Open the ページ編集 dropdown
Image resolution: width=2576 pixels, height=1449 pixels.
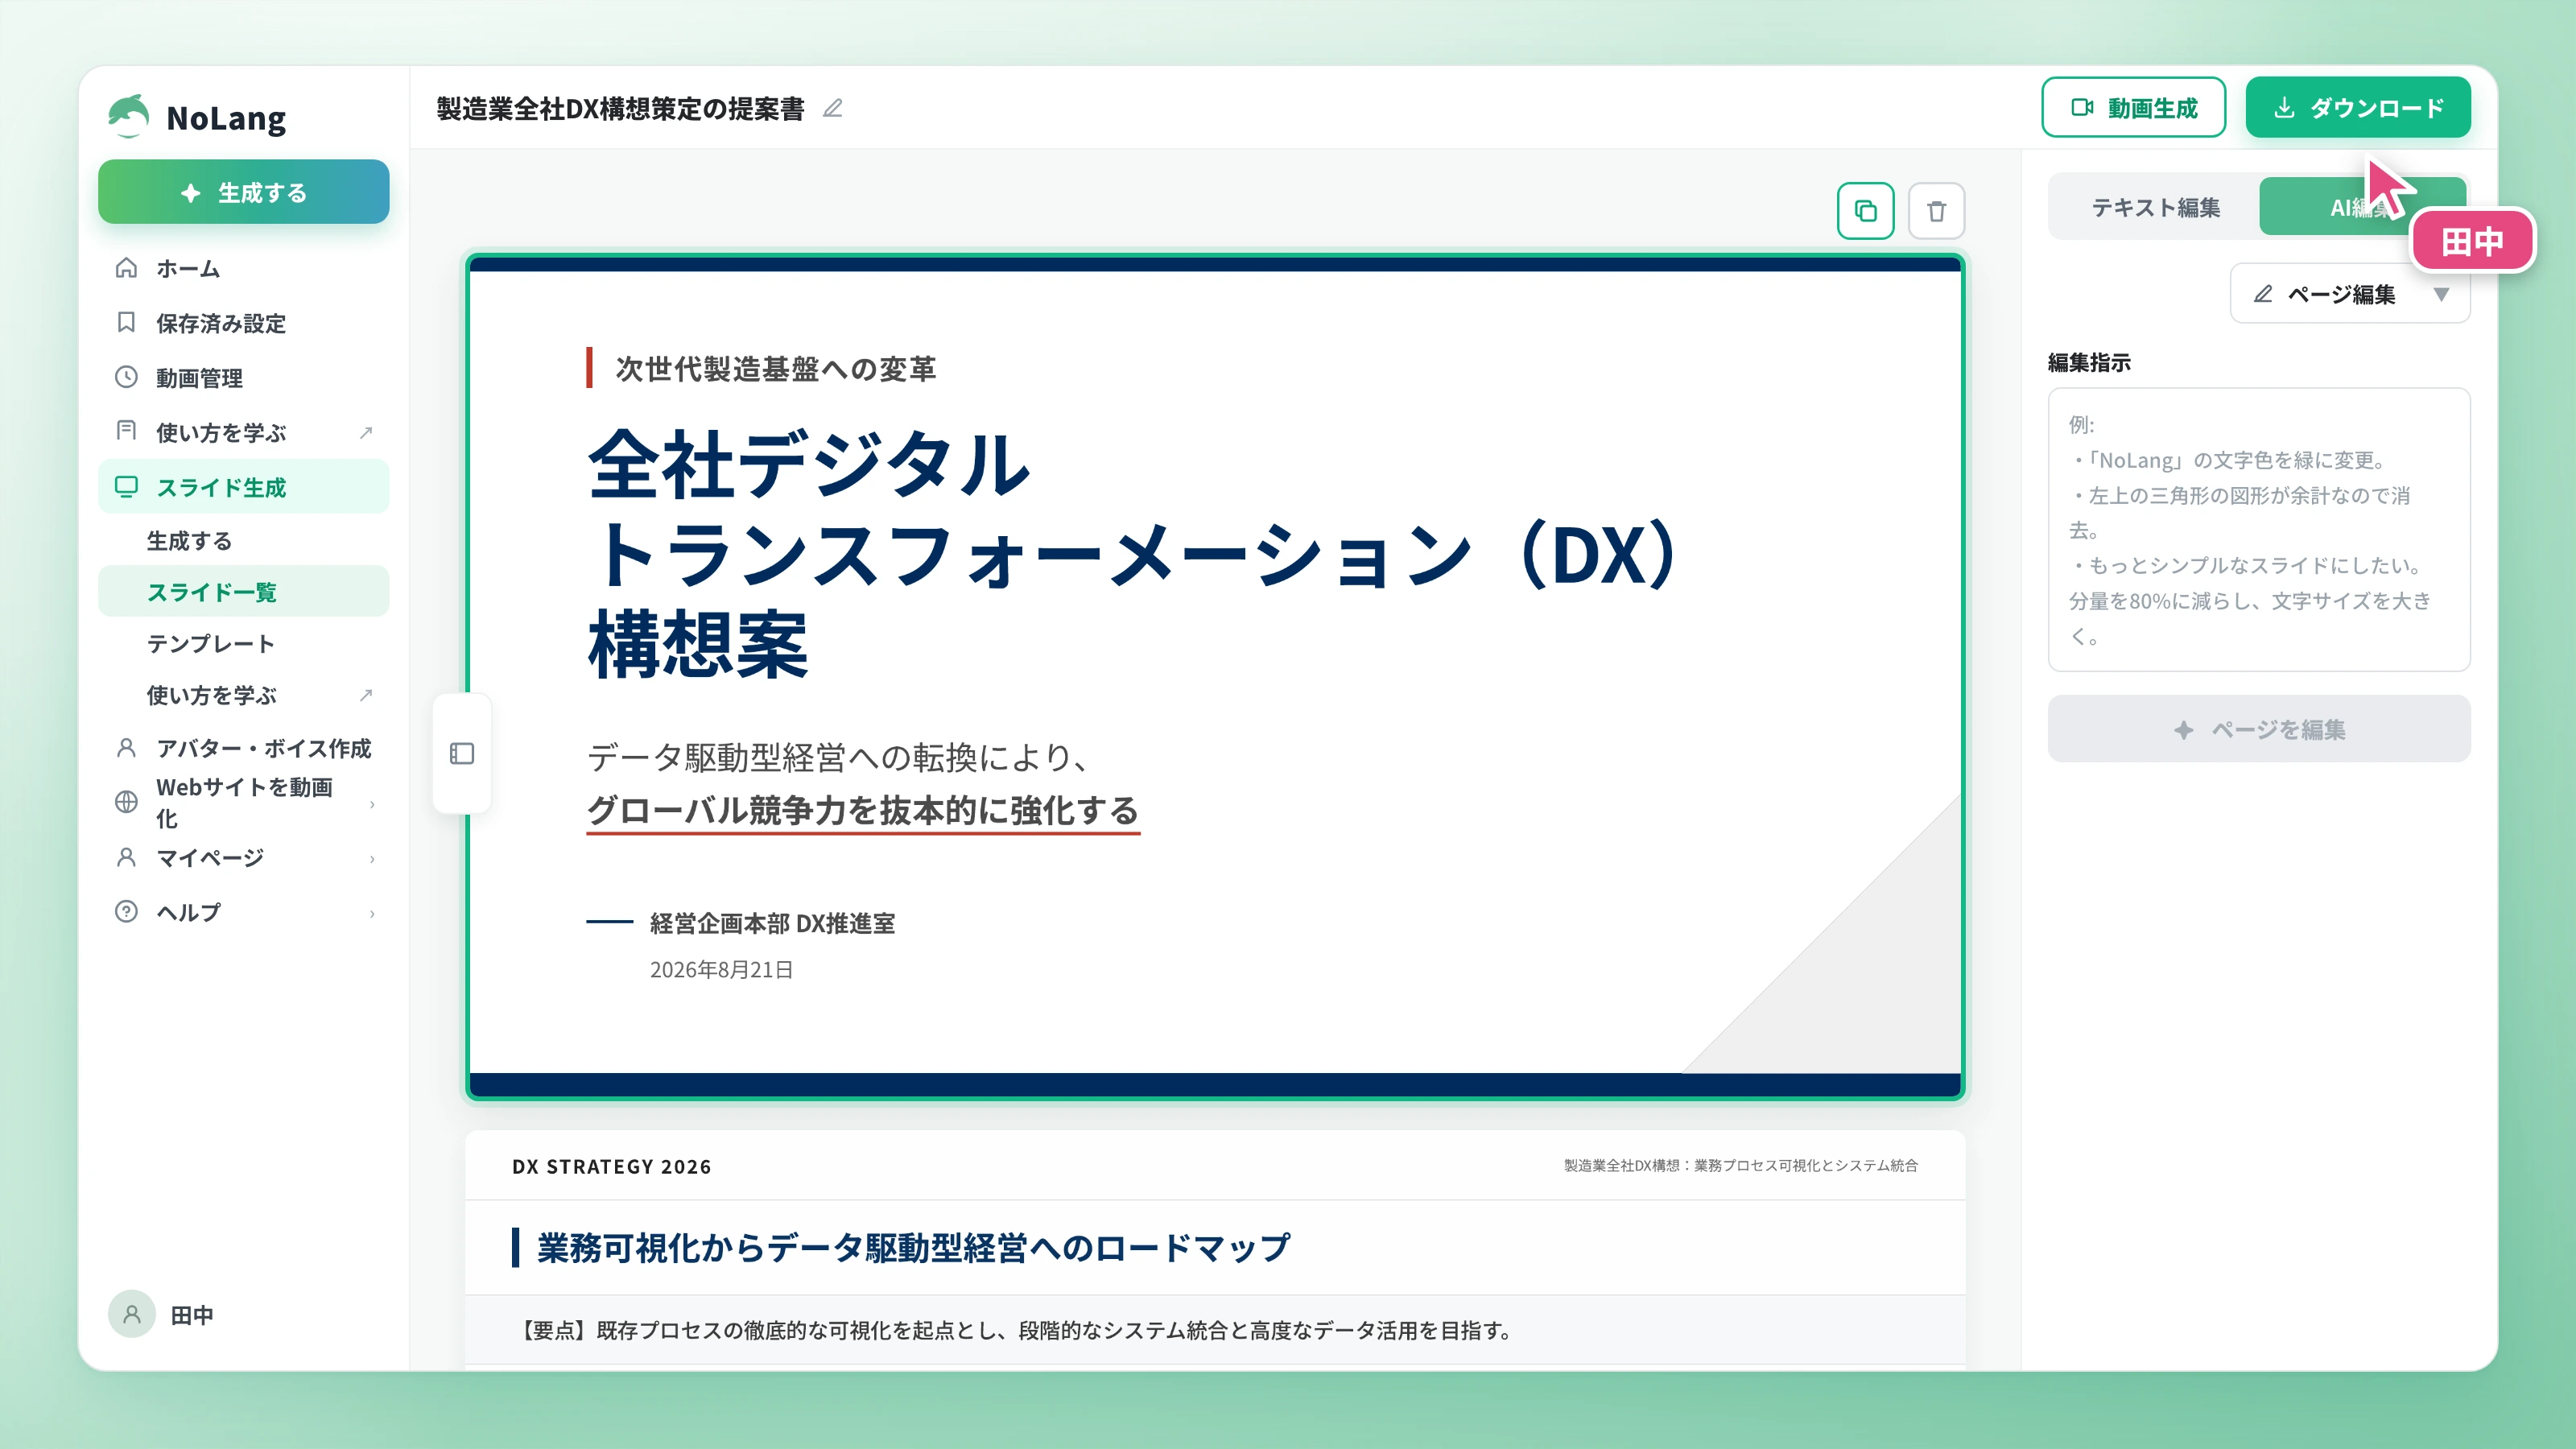[2350, 294]
